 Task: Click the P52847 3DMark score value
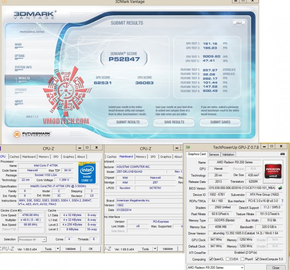pos(124,59)
